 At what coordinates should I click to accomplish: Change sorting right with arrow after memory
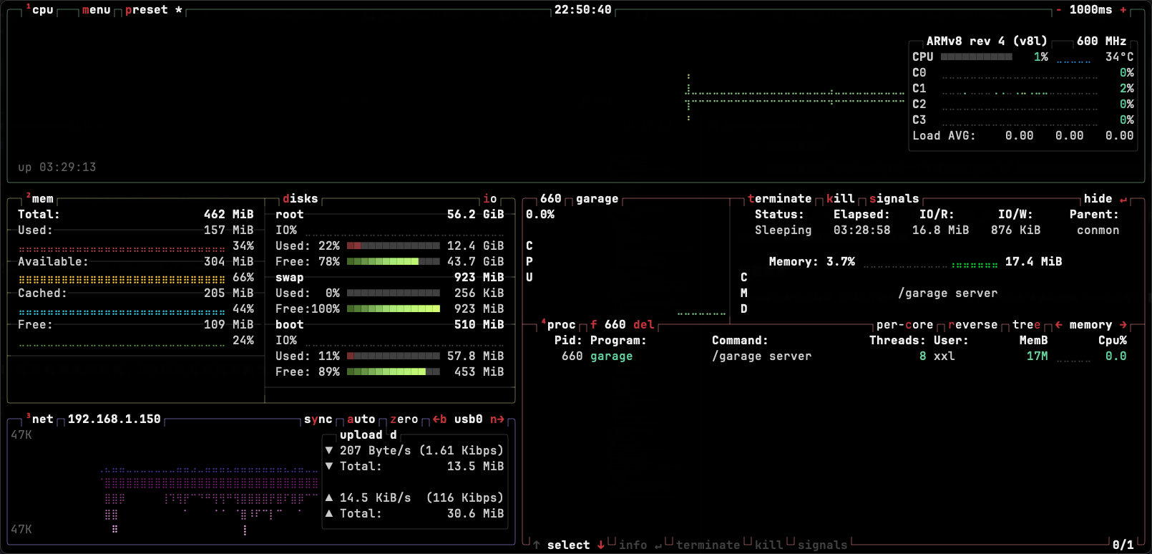pos(1123,325)
